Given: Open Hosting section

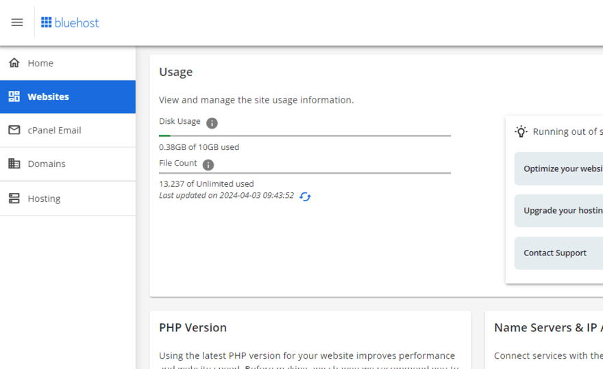Looking at the screenshot, I should (68, 199).
